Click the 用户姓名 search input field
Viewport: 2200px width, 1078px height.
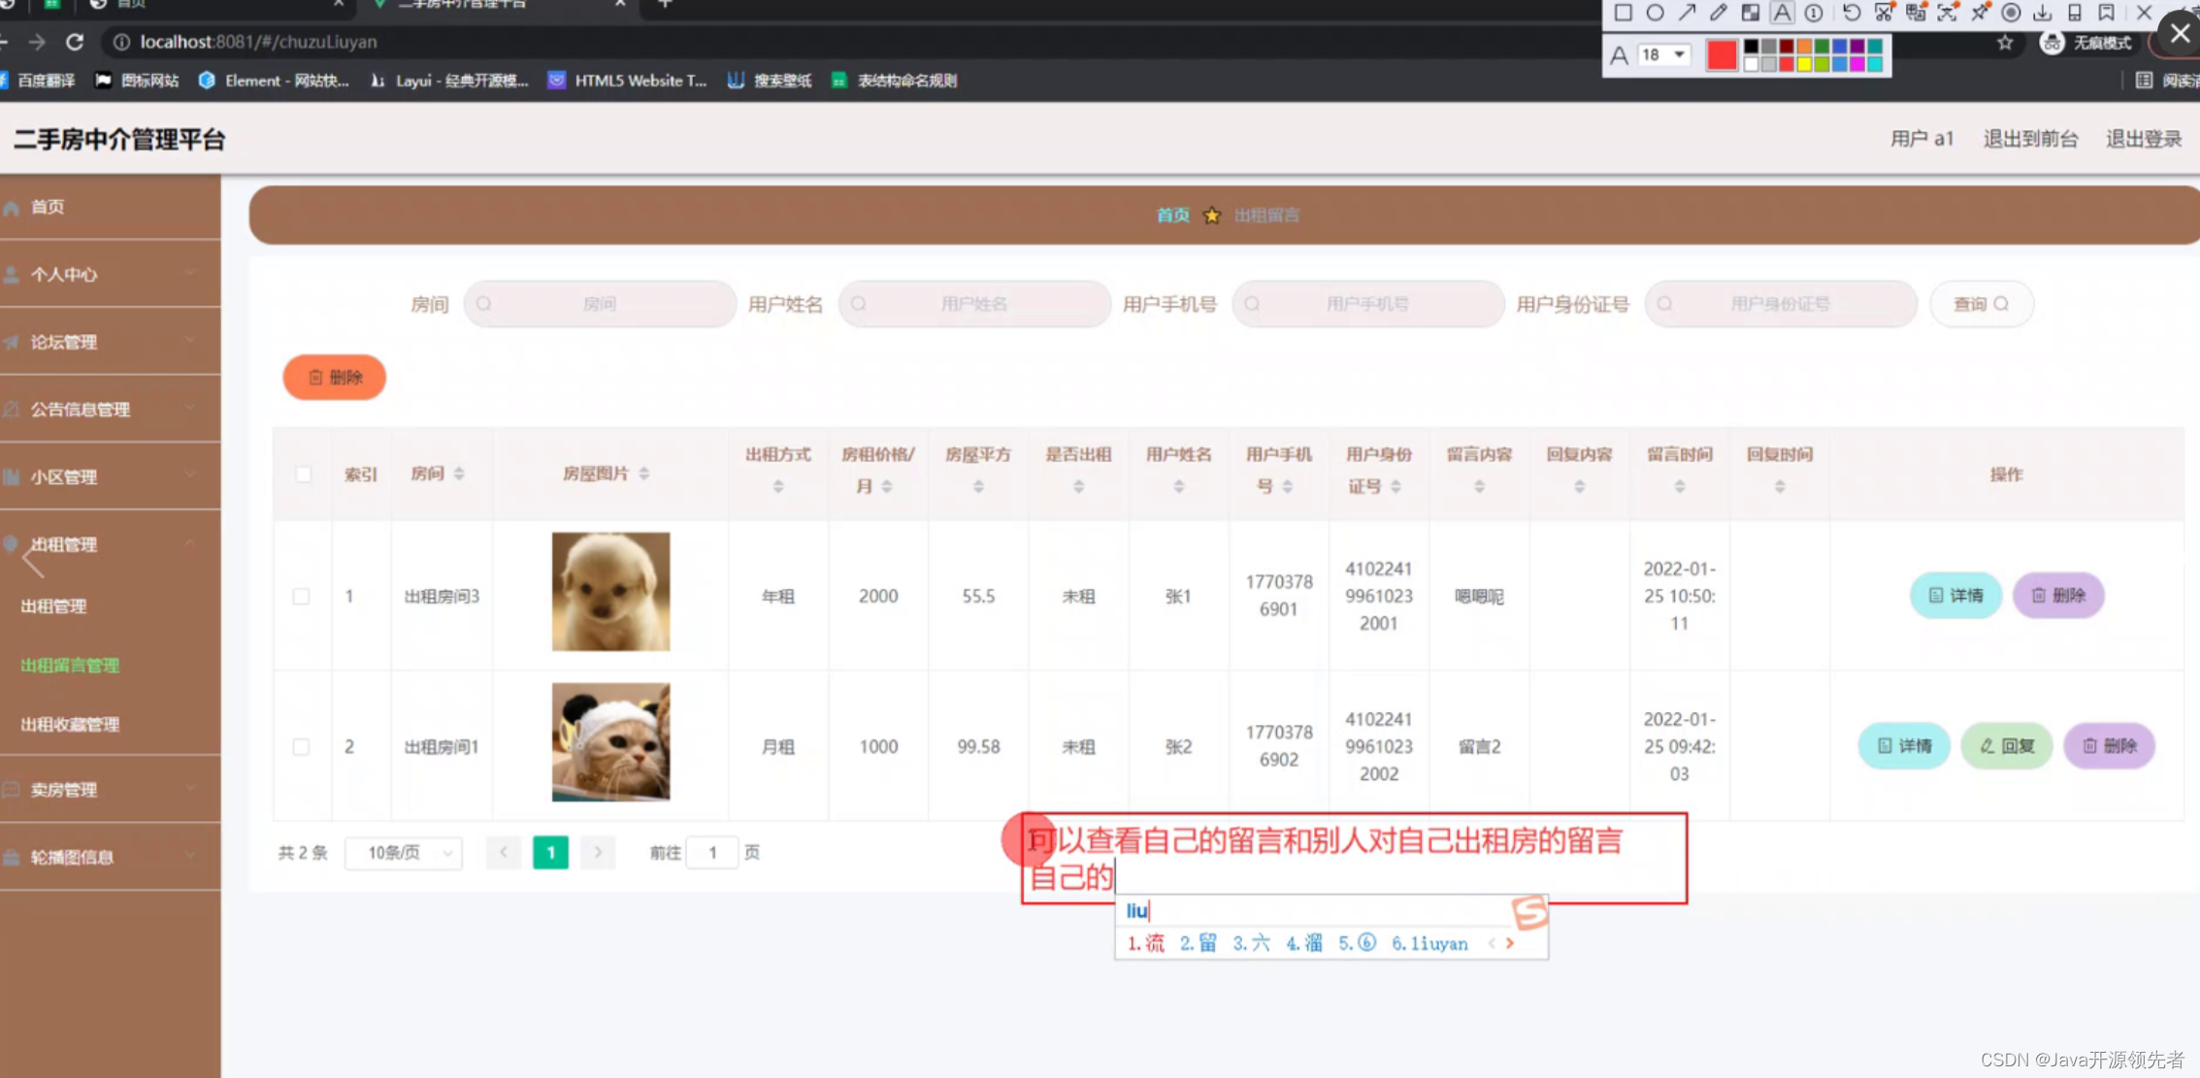point(974,304)
